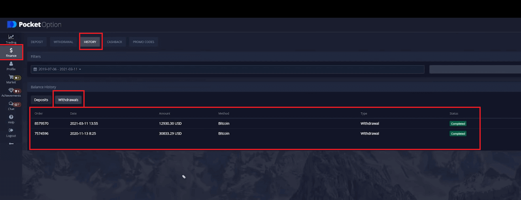Show the Deposits balance history
This screenshot has width=521, height=200.
tap(41, 100)
